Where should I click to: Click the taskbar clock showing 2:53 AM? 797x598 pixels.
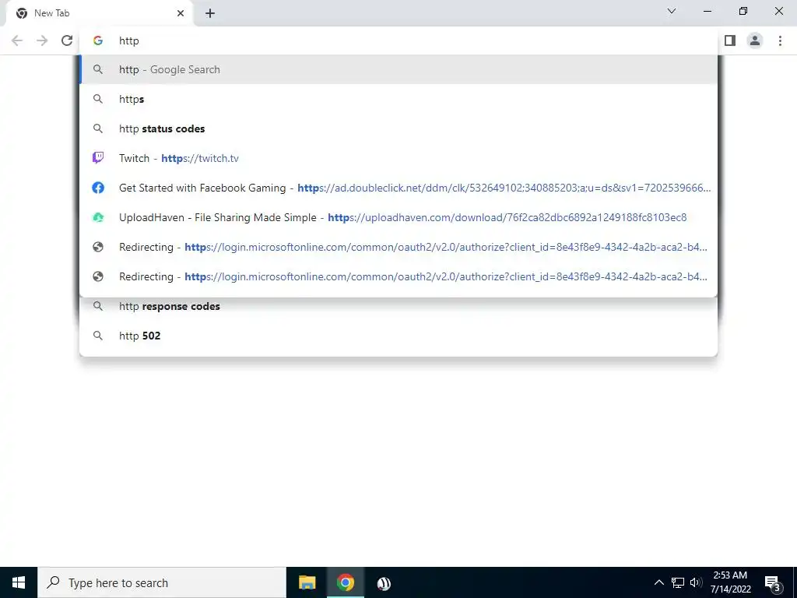point(730,582)
